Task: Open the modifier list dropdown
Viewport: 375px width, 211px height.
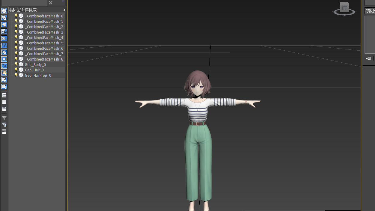Action: point(370,11)
